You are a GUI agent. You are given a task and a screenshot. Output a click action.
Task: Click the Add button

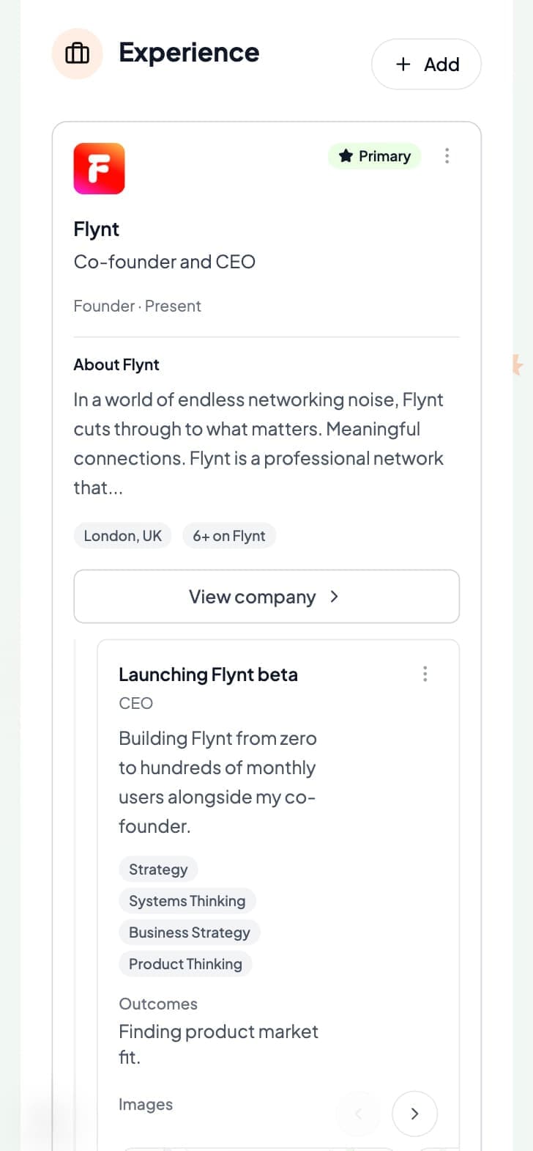point(426,65)
